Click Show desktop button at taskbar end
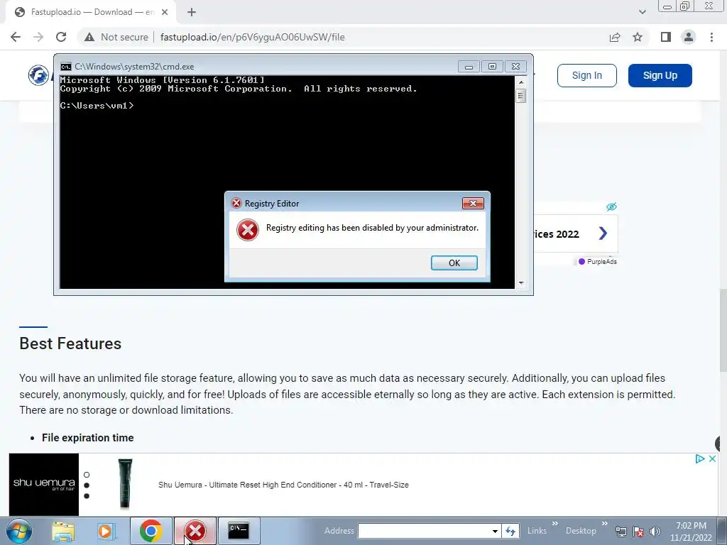 tap(722, 531)
